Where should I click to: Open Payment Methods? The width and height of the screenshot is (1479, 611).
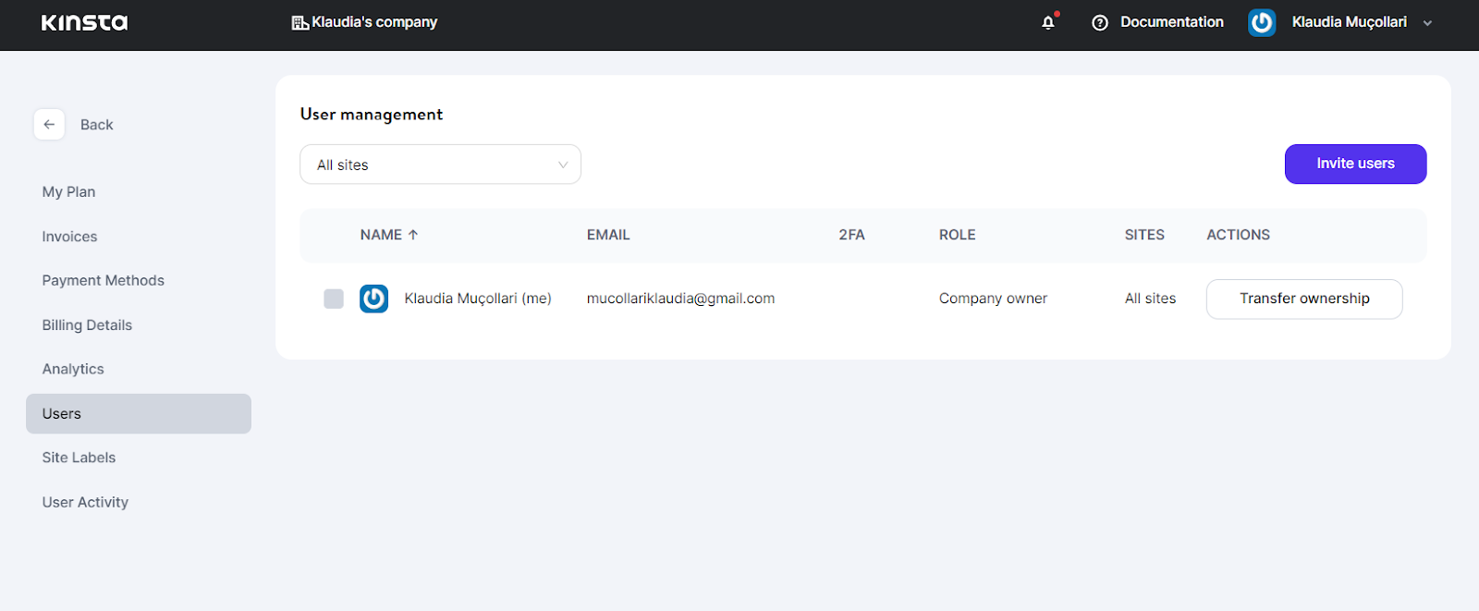click(x=103, y=280)
